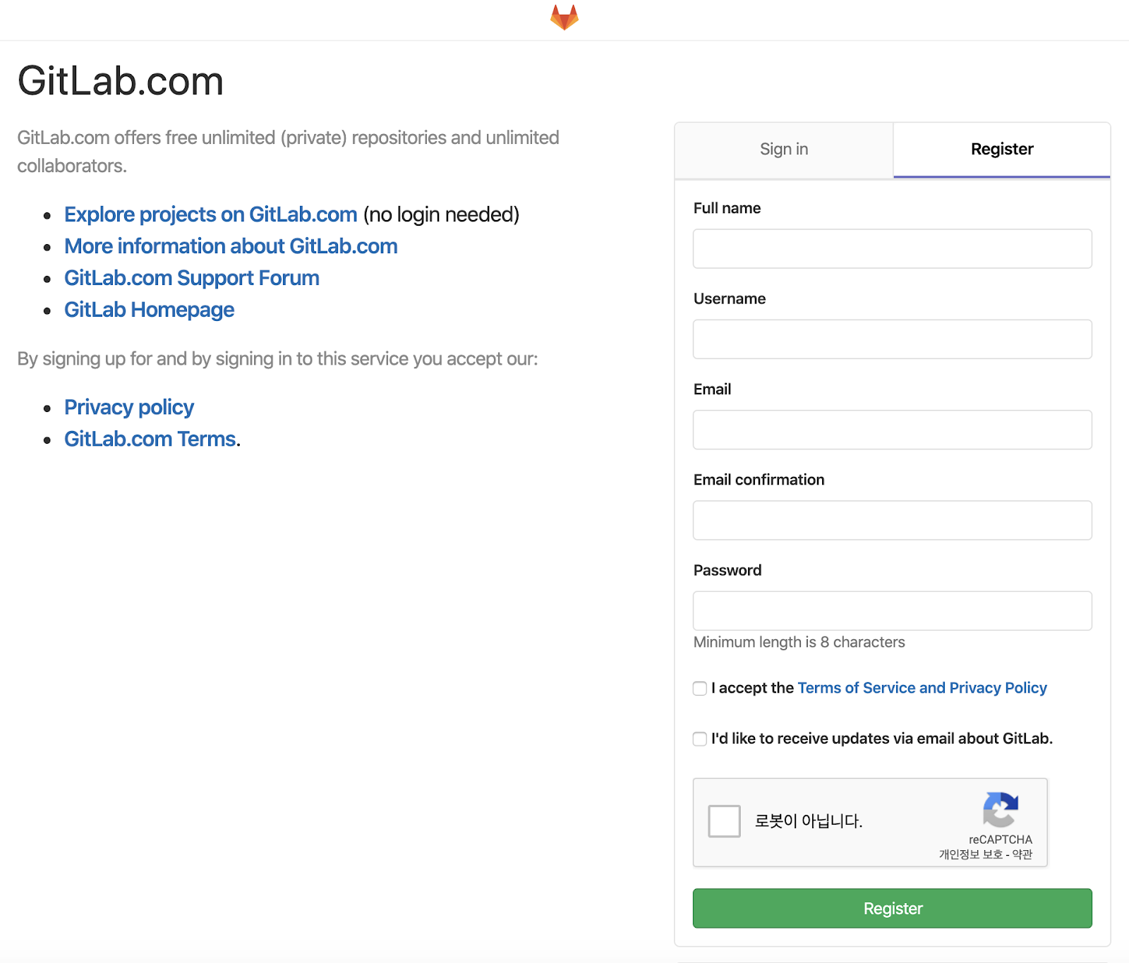The width and height of the screenshot is (1129, 963).
Task: Click the reCAPTCHA logo icon
Action: 1000,809
